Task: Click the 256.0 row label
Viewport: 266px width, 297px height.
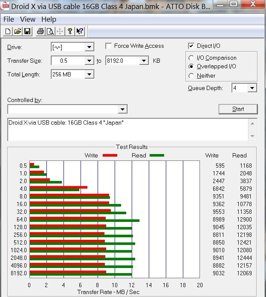Action: point(20,235)
